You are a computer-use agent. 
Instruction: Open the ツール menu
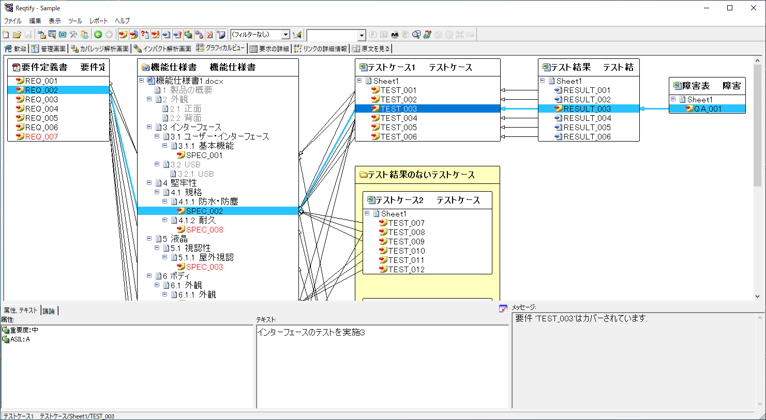coord(75,21)
